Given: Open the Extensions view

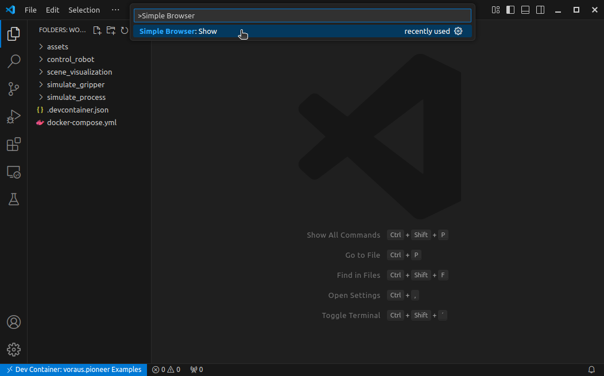Looking at the screenshot, I should [13, 145].
